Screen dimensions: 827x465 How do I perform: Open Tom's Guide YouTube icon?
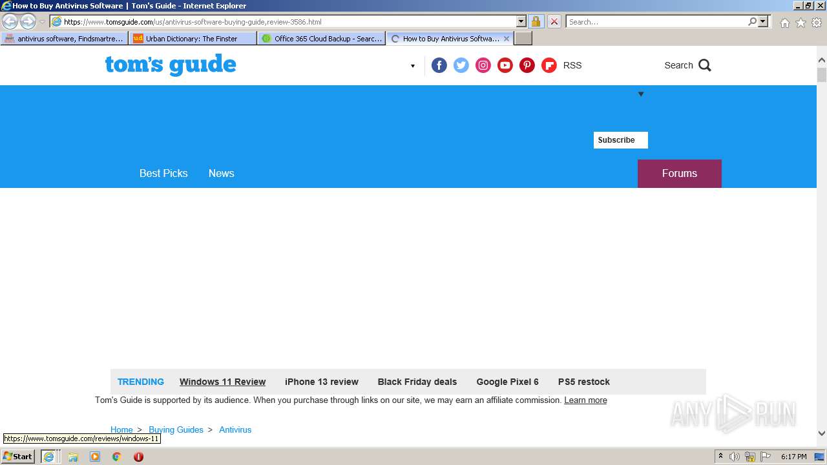(x=505, y=65)
